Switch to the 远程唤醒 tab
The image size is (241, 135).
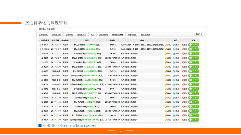tap(69, 34)
